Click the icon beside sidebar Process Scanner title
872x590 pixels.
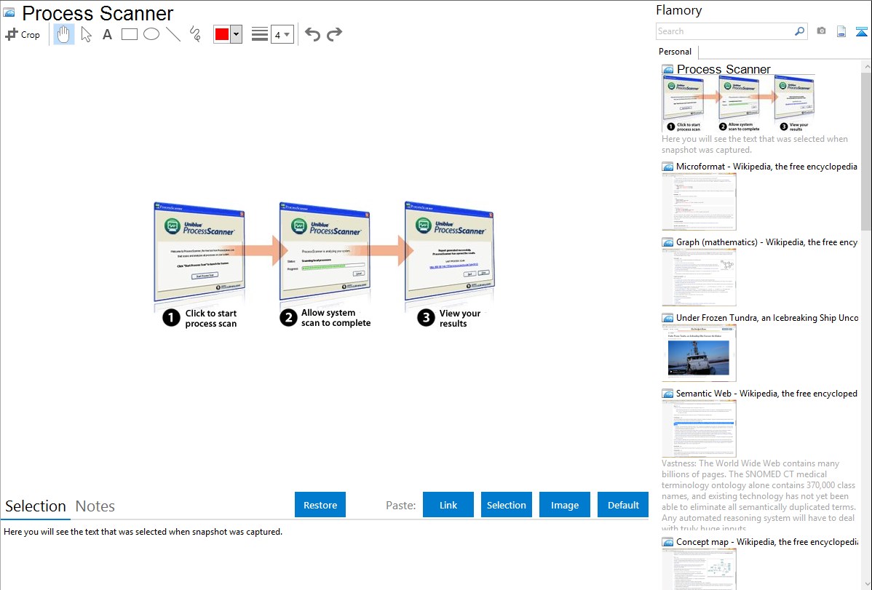coord(667,70)
